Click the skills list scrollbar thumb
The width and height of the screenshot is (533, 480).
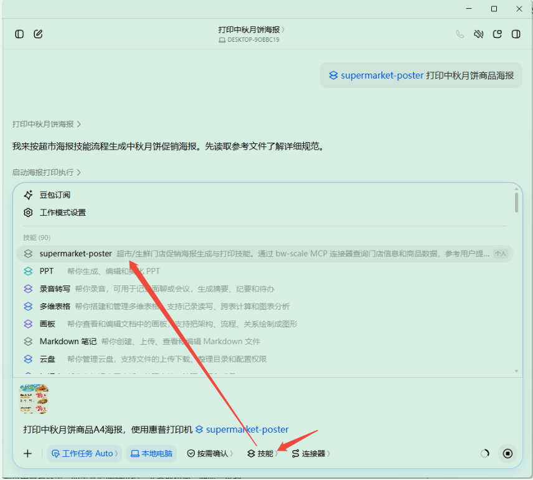point(516,203)
